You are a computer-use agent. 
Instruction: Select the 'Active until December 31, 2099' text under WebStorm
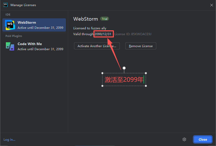[40, 28]
